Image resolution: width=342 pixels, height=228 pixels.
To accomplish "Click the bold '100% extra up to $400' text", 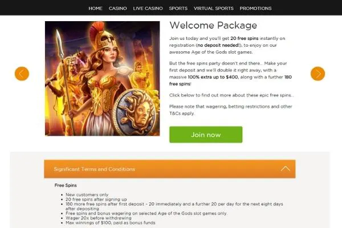I will click(x=213, y=77).
